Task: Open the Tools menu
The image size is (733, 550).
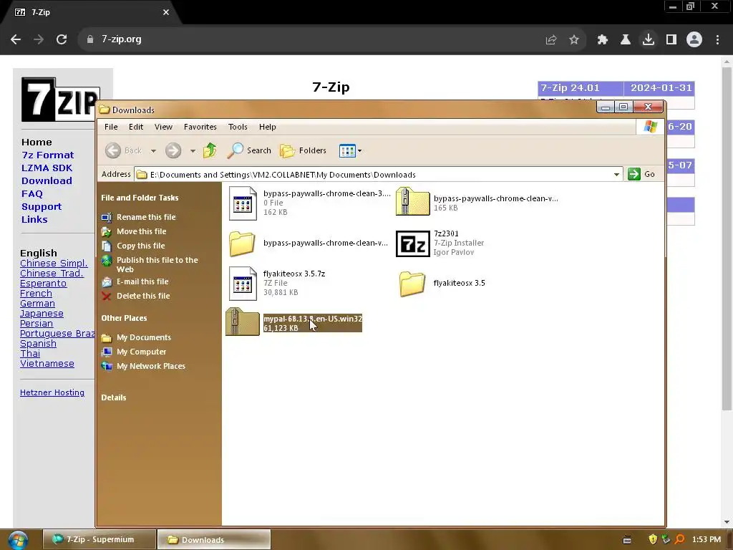Action: 238,127
